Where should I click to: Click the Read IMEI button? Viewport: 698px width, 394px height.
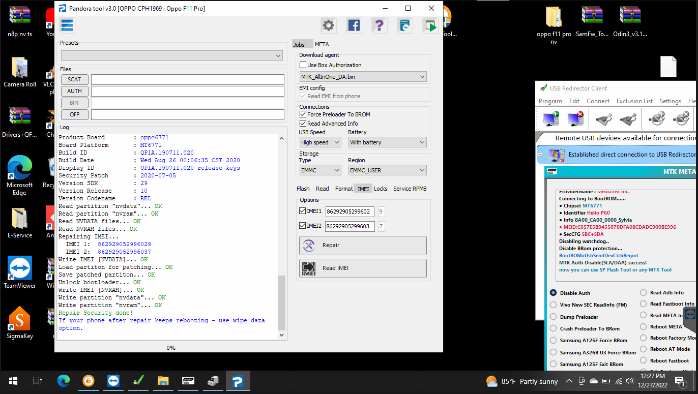(363, 268)
